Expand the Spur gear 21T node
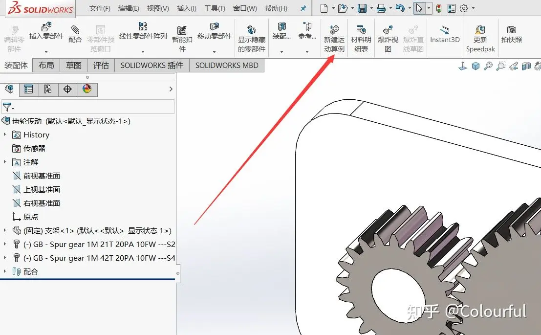Viewport: 541px width, 335px height. point(5,244)
